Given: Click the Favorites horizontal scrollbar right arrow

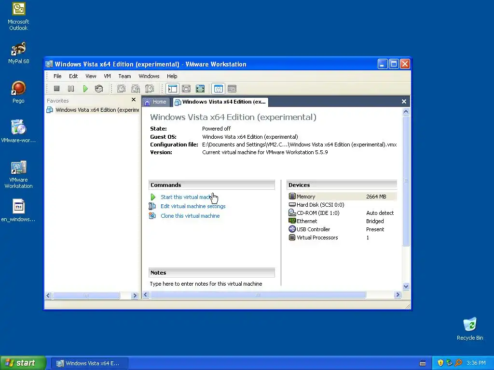Looking at the screenshot, I should 135,296.
